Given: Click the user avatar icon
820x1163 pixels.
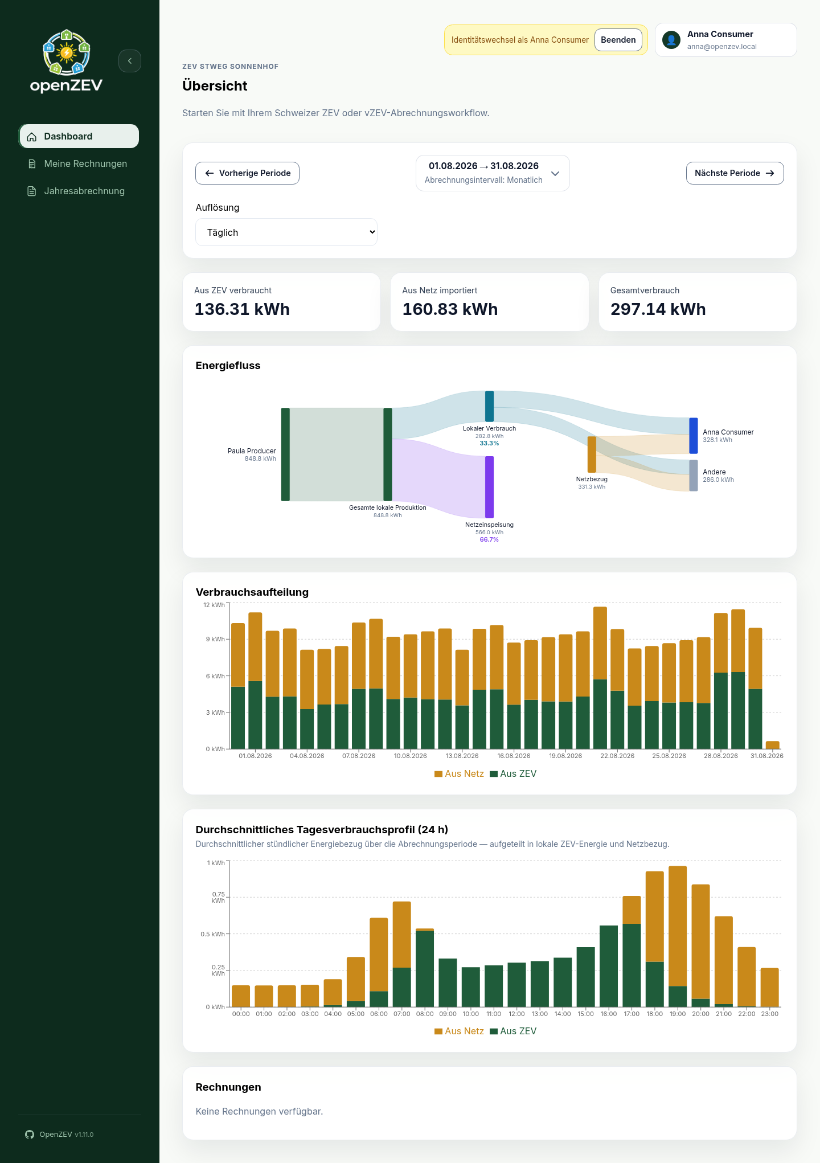Looking at the screenshot, I should tap(671, 40).
